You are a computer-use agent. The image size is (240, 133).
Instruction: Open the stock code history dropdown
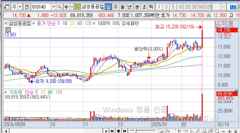tap(53, 7)
